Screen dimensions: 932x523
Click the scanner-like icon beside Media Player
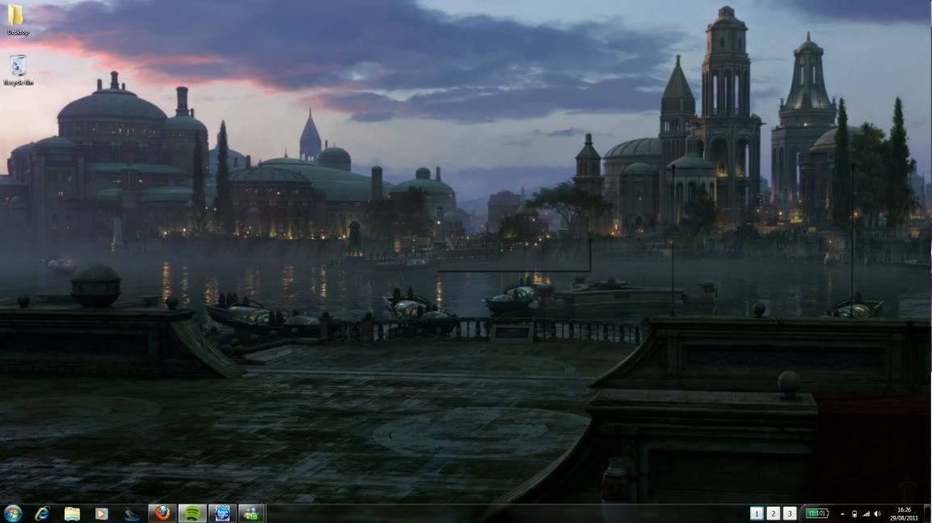click(x=132, y=514)
